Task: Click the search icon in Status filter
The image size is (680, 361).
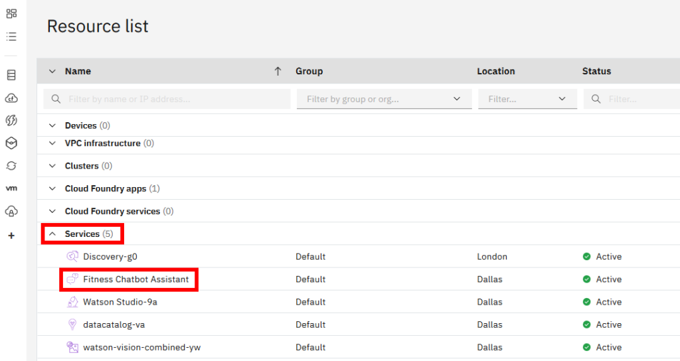Action: (x=596, y=99)
